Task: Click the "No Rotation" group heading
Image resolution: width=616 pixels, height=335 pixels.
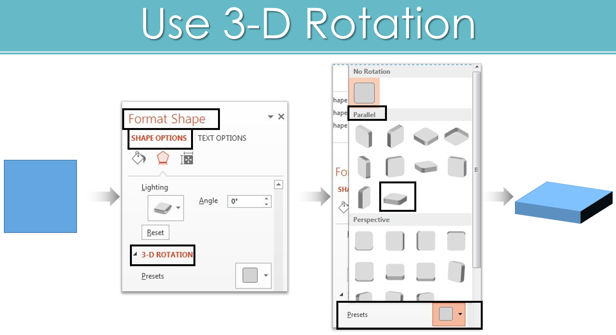Action: 372,71
